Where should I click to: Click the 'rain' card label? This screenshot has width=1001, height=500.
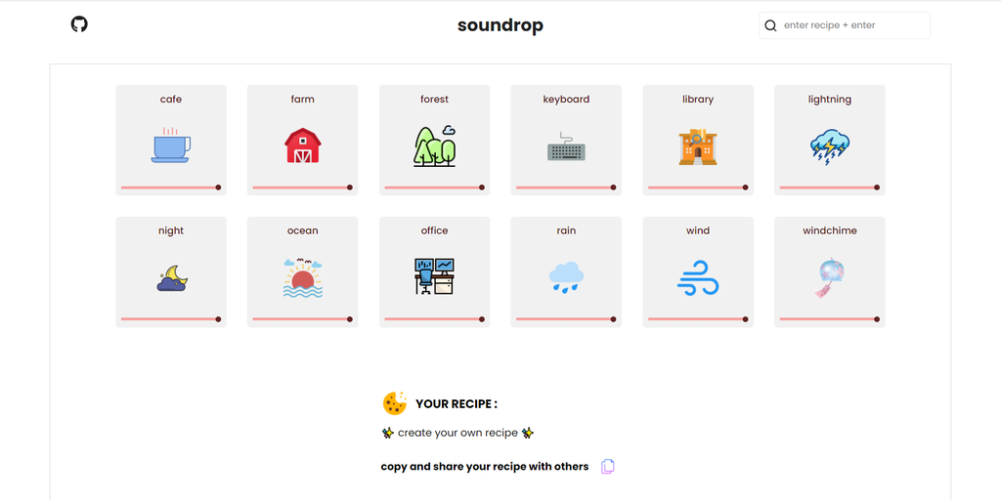point(566,230)
